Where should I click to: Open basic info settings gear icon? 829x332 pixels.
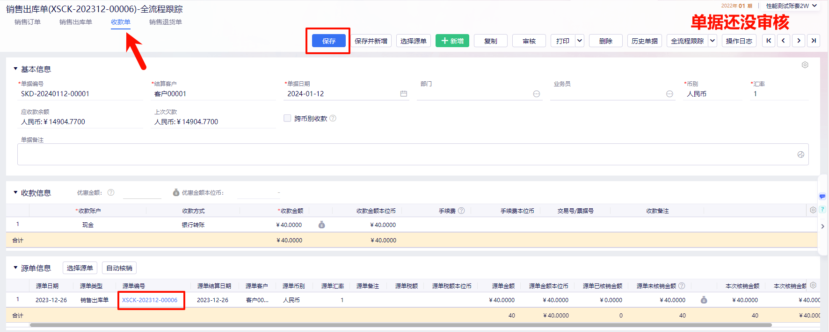(805, 65)
